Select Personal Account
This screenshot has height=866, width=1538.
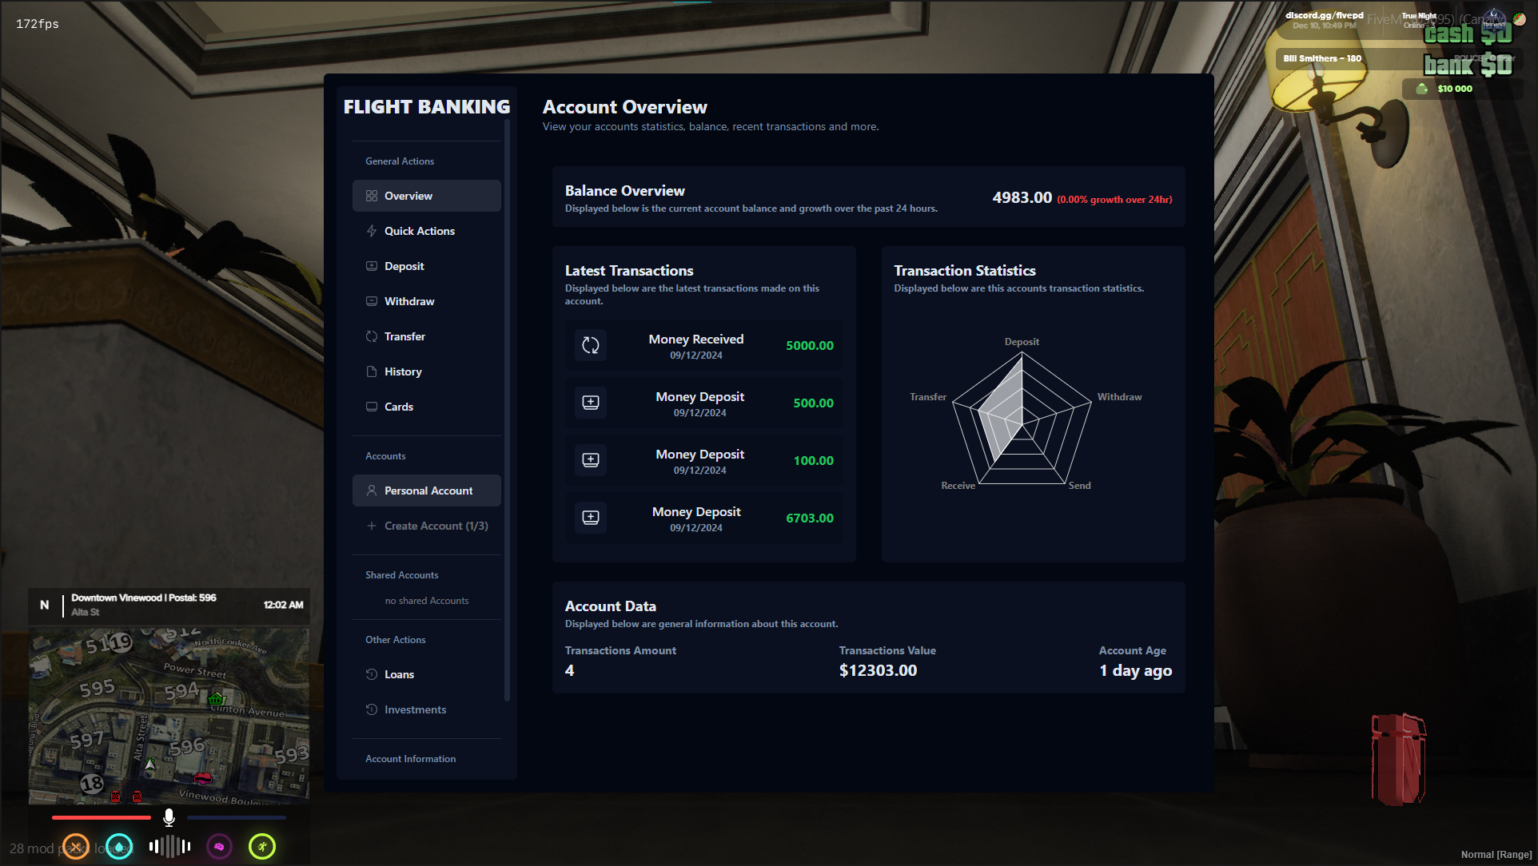(428, 491)
